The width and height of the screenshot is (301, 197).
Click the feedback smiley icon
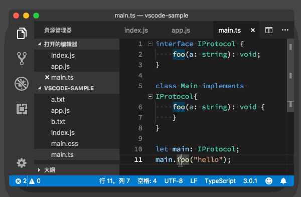point(269,181)
